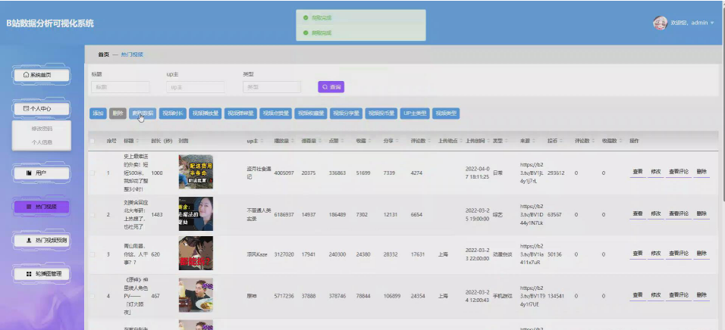Sort the table by 上传地点 column
725x330 pixels.
point(461,141)
